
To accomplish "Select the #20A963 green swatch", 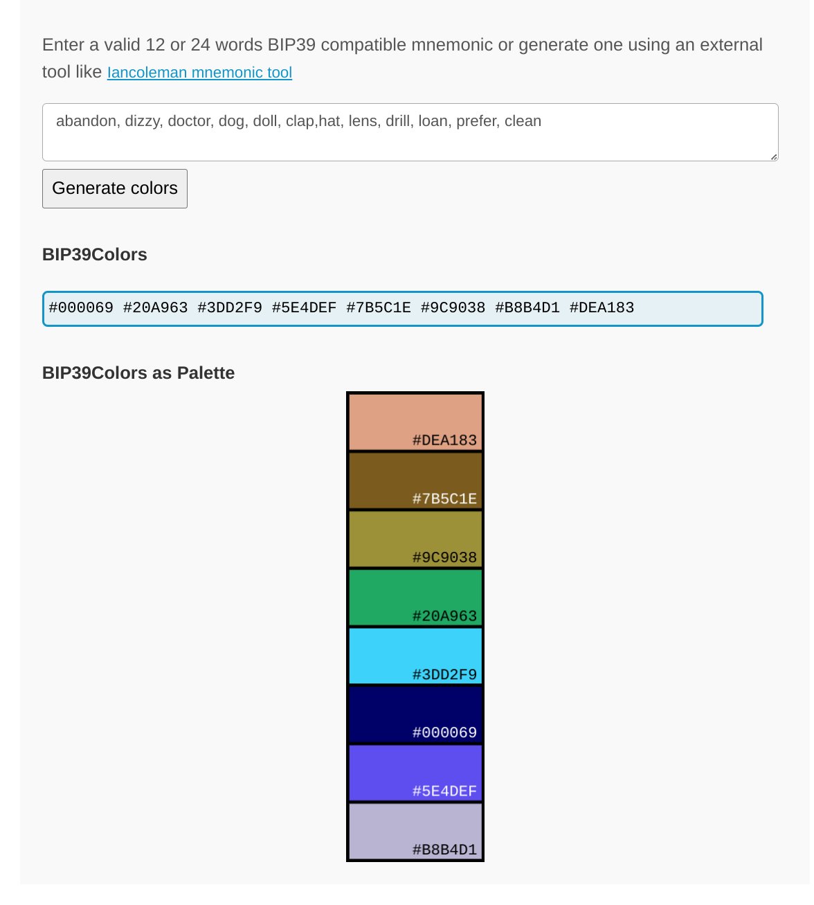I will click(x=415, y=598).
